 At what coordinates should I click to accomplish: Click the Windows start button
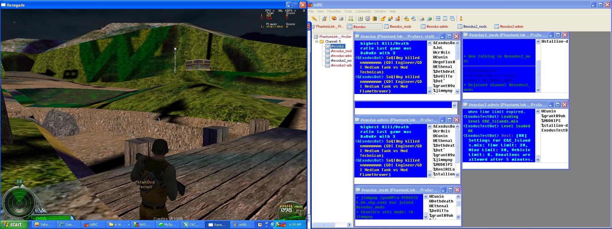pyautogui.click(x=13, y=225)
